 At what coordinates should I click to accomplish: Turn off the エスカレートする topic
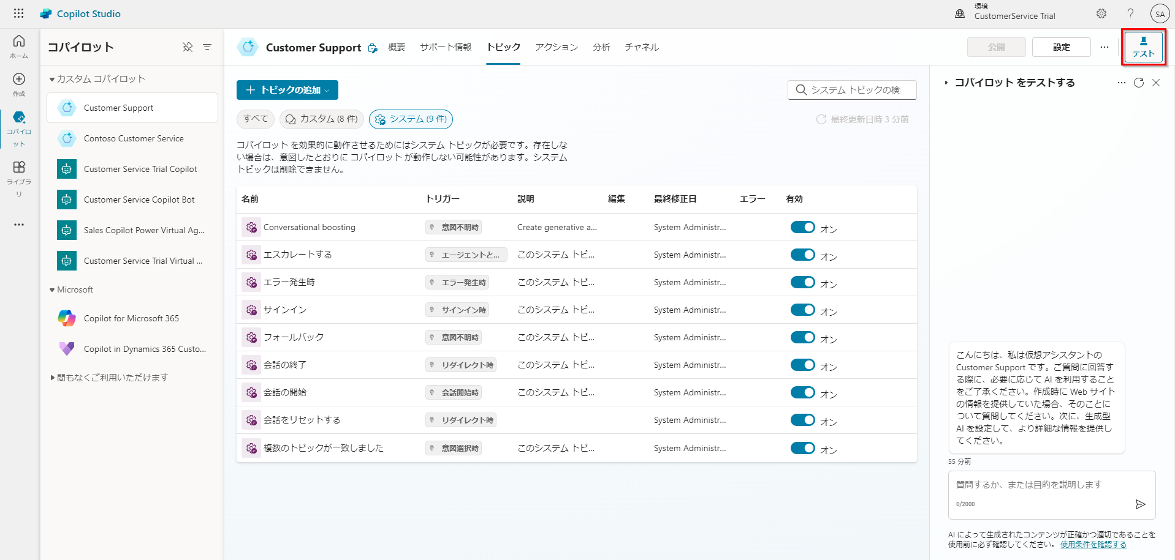click(x=802, y=254)
